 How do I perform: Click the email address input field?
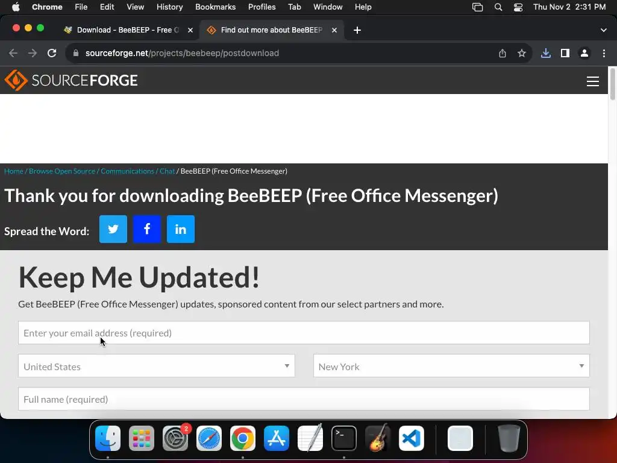coord(304,333)
